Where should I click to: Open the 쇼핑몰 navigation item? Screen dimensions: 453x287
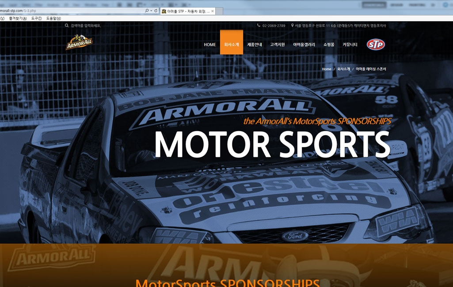click(329, 45)
